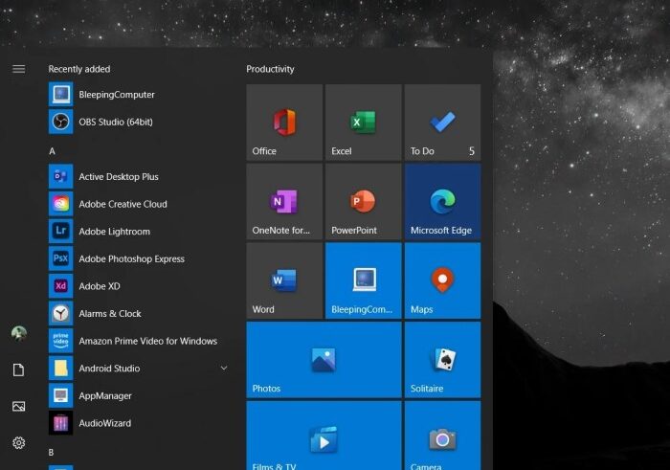Click the Recently added heading
Viewport: 670px width, 470px height.
tap(79, 69)
